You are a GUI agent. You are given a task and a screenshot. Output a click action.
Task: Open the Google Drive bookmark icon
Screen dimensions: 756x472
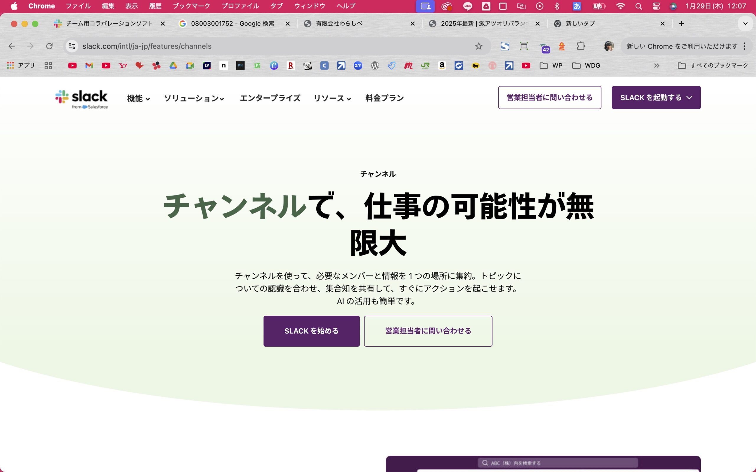173,65
